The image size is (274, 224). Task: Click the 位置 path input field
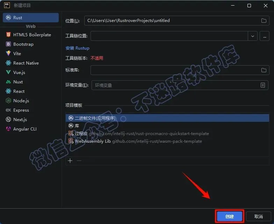click(x=177, y=21)
